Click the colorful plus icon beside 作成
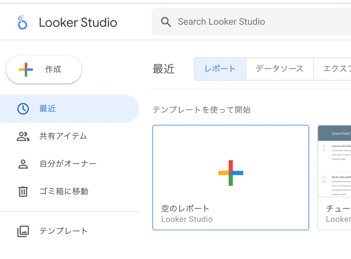Screen dimensions: 351x259 [x=26, y=70]
